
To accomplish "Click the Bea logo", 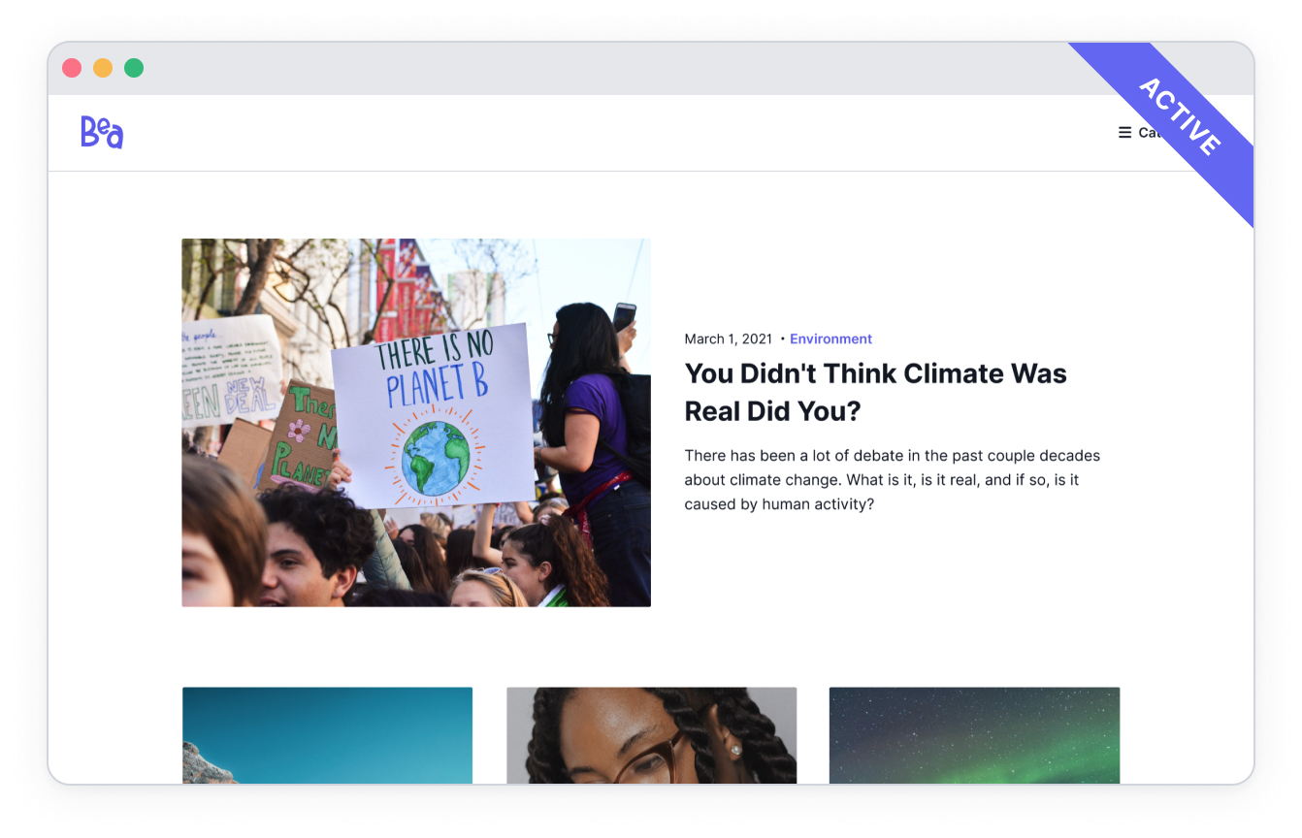I will click(x=102, y=132).
